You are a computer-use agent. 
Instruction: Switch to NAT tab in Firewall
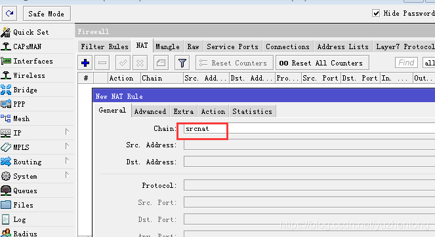[x=142, y=46]
